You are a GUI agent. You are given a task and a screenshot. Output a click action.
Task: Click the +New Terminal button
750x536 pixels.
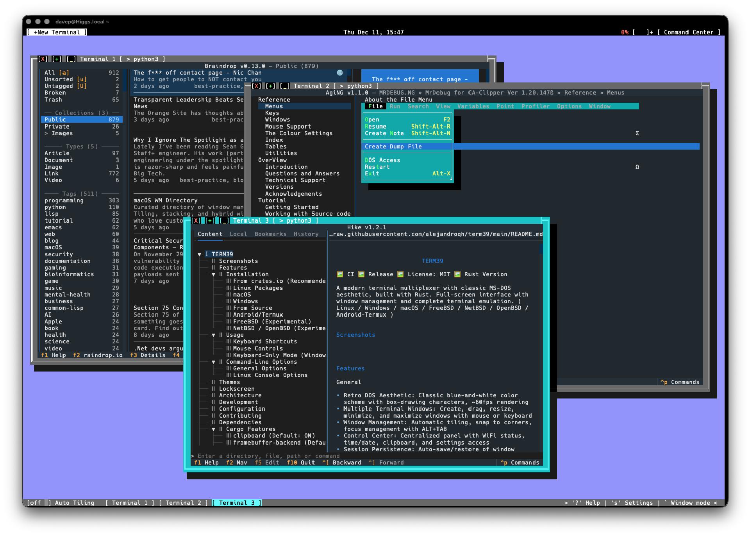(57, 32)
